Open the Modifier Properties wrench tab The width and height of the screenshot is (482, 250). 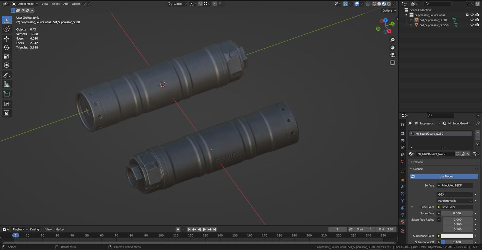[402, 187]
